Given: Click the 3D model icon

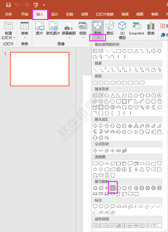Looking at the screenshot, I should 122,30.
